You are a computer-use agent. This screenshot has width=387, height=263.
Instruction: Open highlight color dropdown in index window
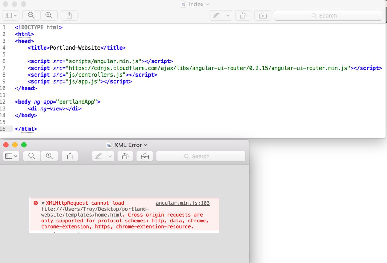(x=228, y=15)
